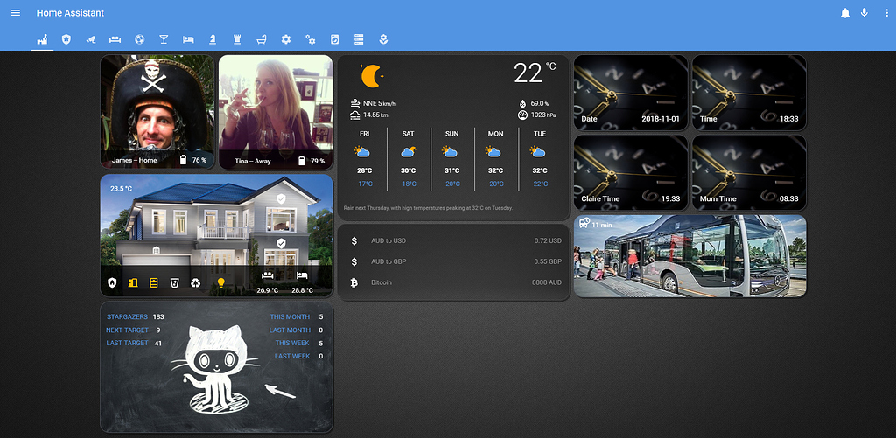Click the SAT forecast cloud icon
Viewport: 896px width, 438px height.
(x=408, y=152)
